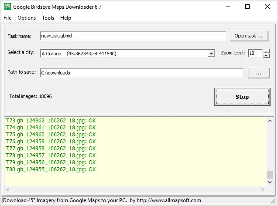
Task: Maximize the Maps Downloader window
Action: pyautogui.click(x=247, y=7)
